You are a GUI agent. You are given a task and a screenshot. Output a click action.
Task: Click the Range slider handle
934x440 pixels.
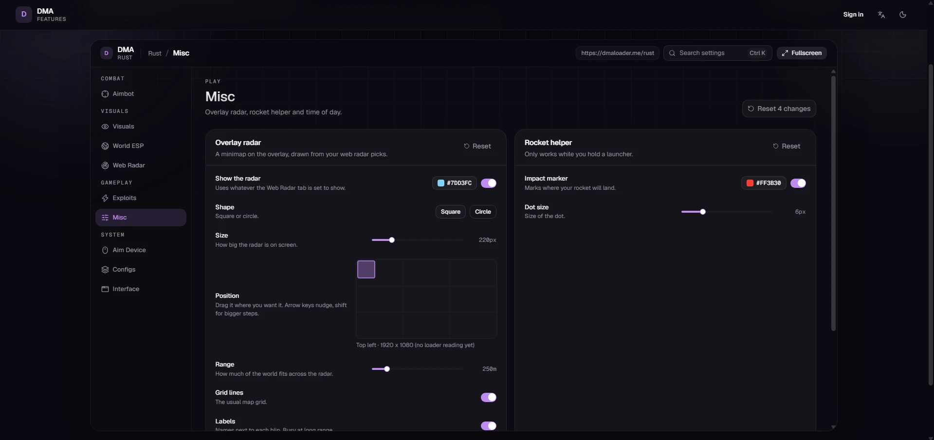point(387,369)
